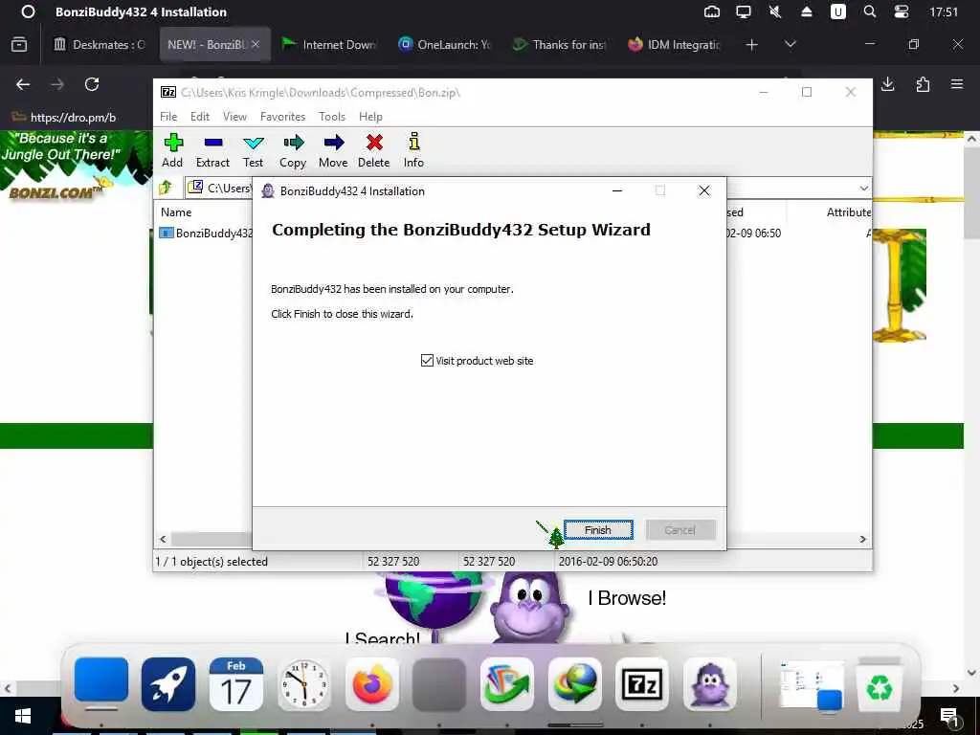Viewport: 980px width, 735px height.
Task: Toggle the muted volume icon in top bar
Action: pos(775,11)
